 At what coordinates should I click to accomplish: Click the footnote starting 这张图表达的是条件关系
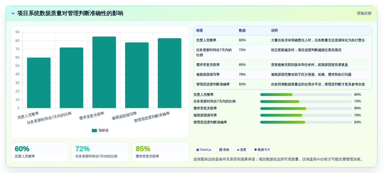point(279,159)
